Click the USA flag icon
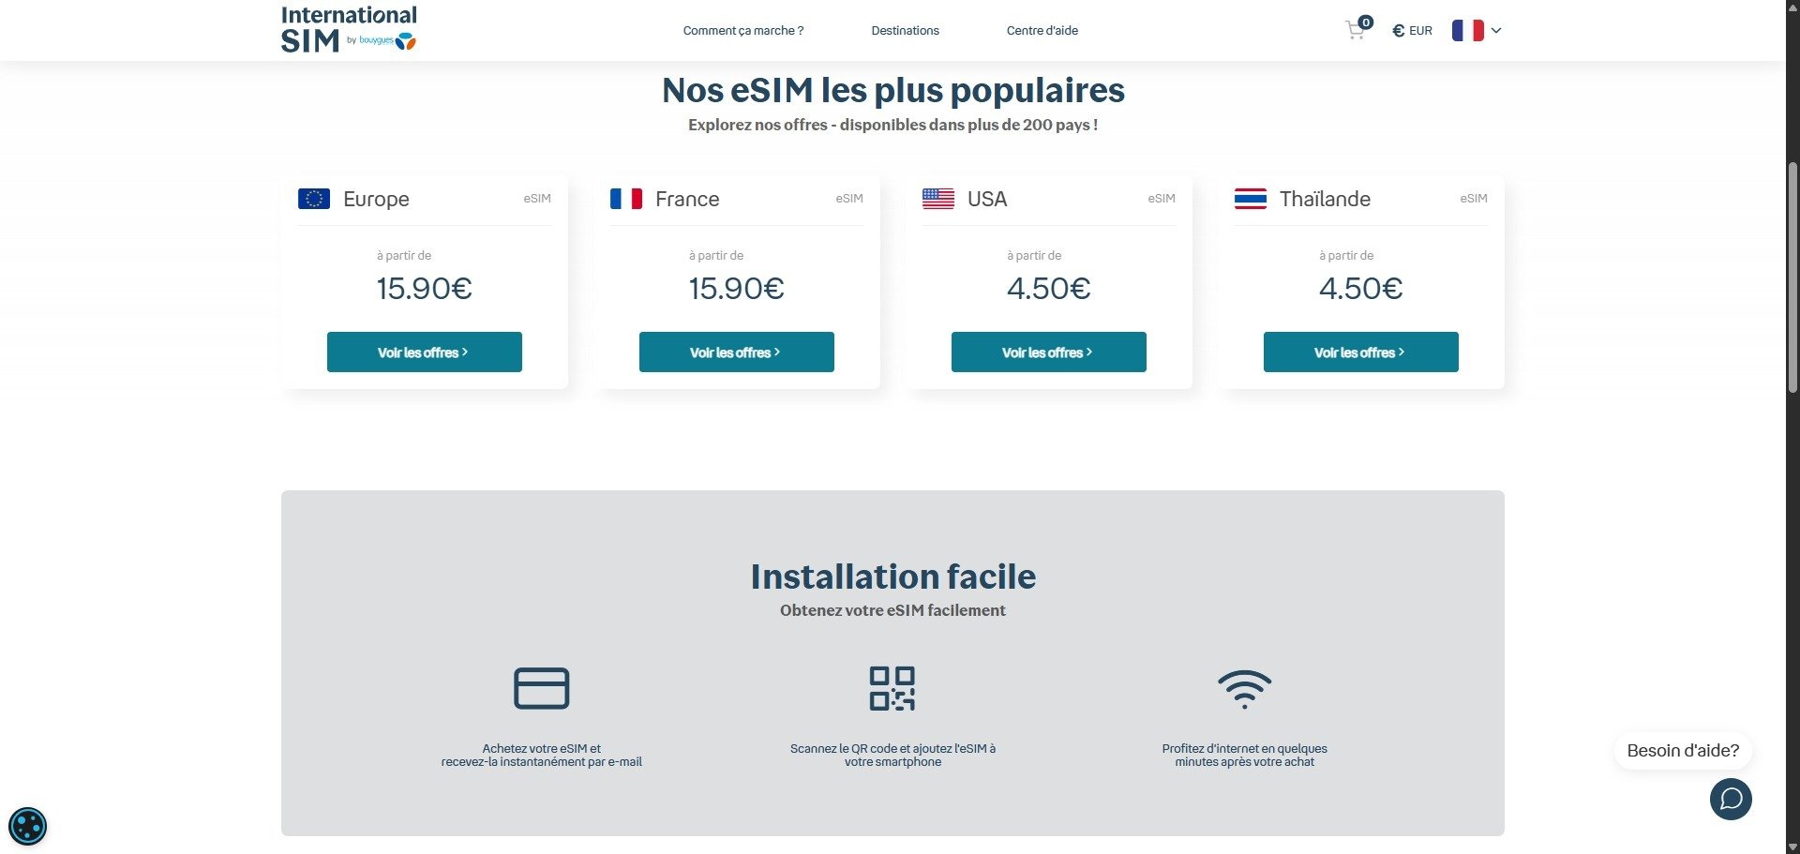Viewport: 1800px width, 854px height. [x=938, y=198]
